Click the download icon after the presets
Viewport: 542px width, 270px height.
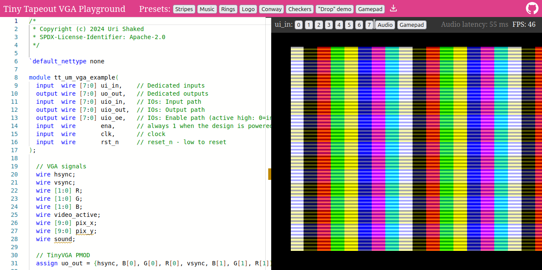click(393, 9)
